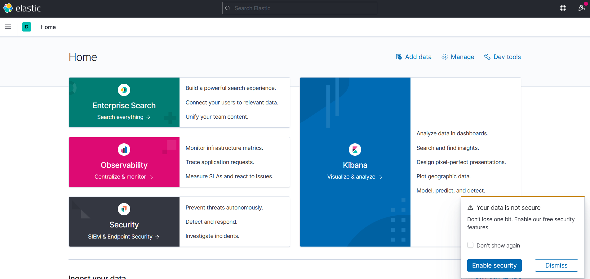Viewport: 590px width, 279px height.
Task: Click 'Prevent threats autonomously.' text
Action: 224,208
